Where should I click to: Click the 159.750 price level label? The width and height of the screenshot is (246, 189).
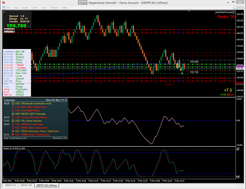(194, 72)
